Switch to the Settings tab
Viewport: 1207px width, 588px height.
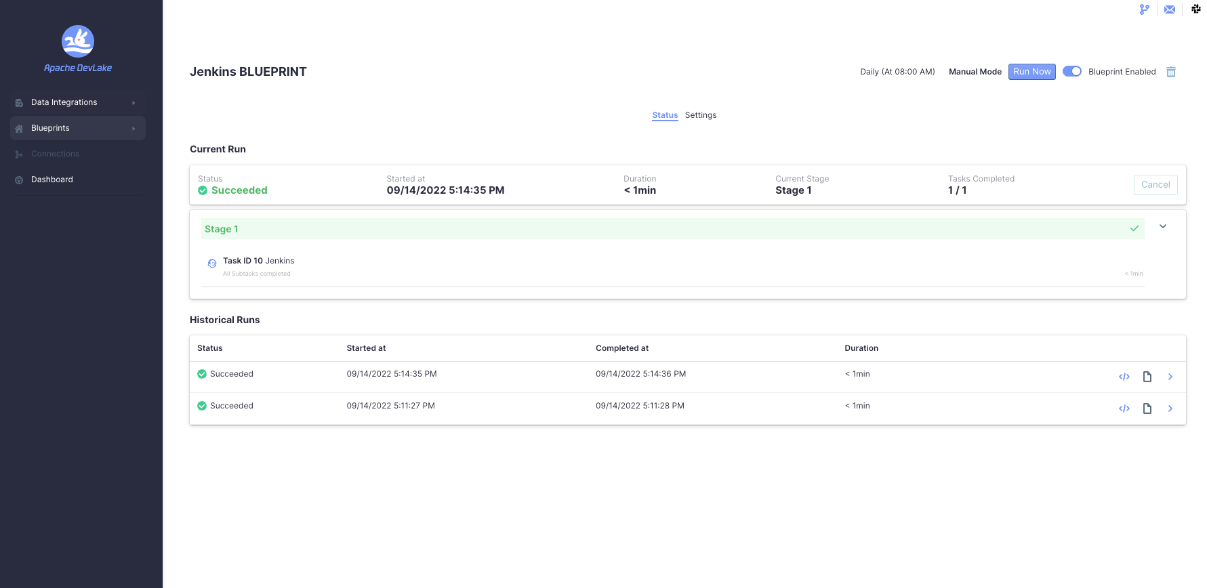click(x=701, y=115)
